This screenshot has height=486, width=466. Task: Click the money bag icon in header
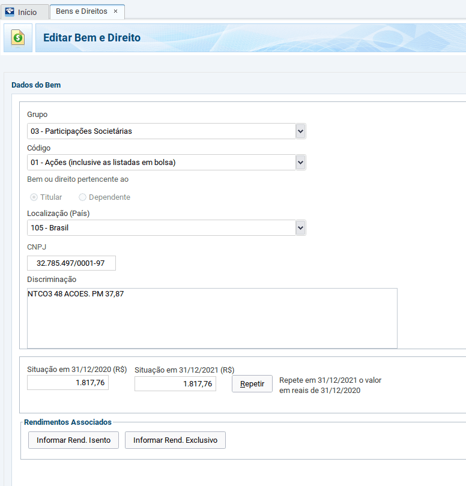[x=18, y=38]
